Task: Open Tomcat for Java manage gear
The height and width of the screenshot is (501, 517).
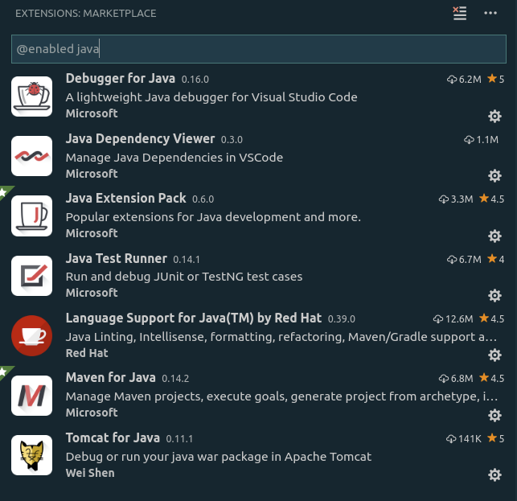Action: pos(495,475)
